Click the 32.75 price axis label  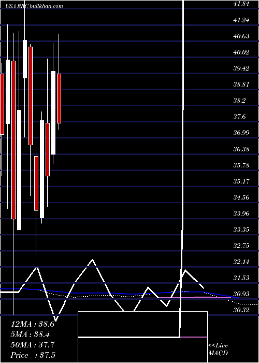click(241, 245)
